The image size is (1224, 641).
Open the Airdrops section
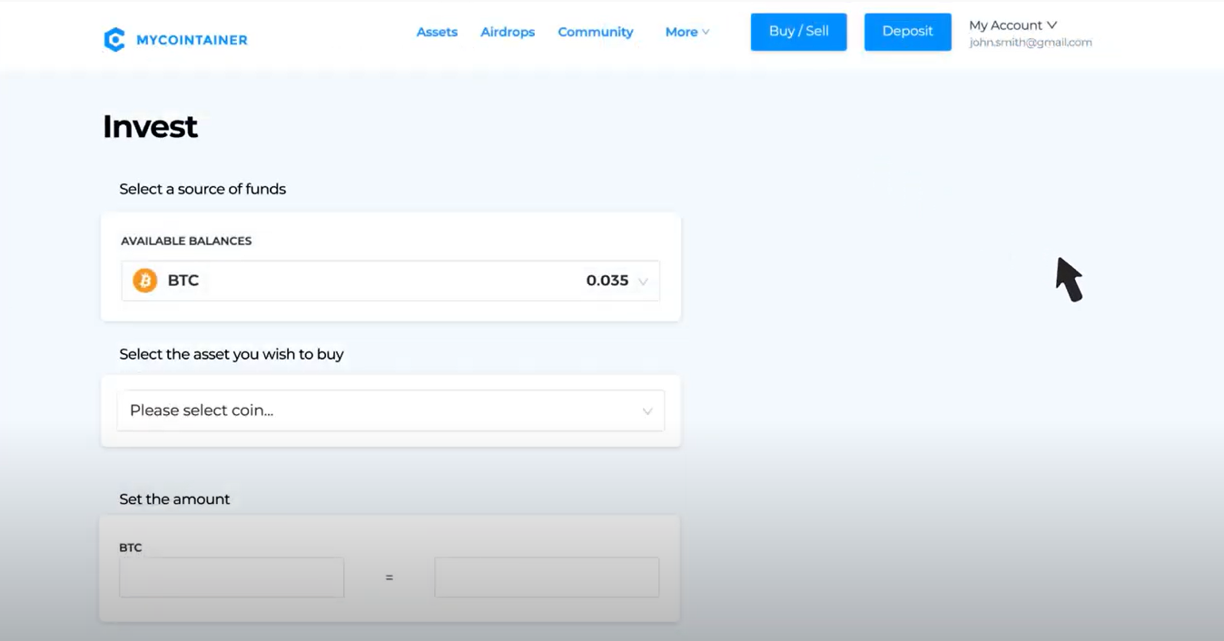(x=507, y=32)
